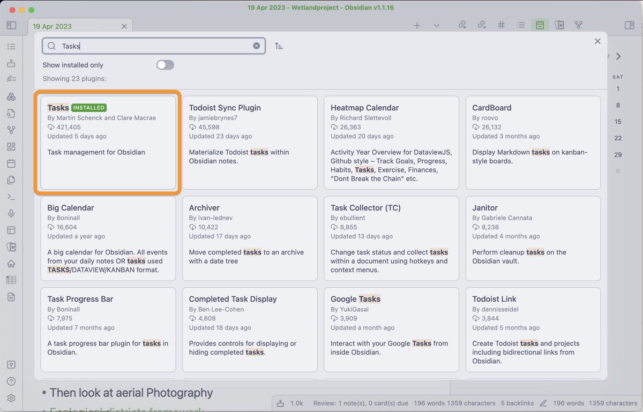The image size is (643, 412).
Task: Toggle the left sidebar collapse icon
Action: pyautogui.click(x=11, y=25)
